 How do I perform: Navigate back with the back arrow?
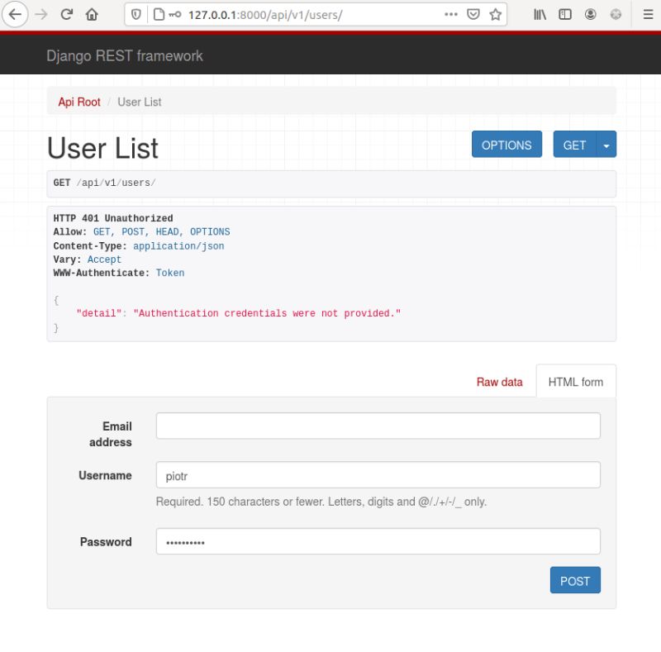pyautogui.click(x=15, y=14)
